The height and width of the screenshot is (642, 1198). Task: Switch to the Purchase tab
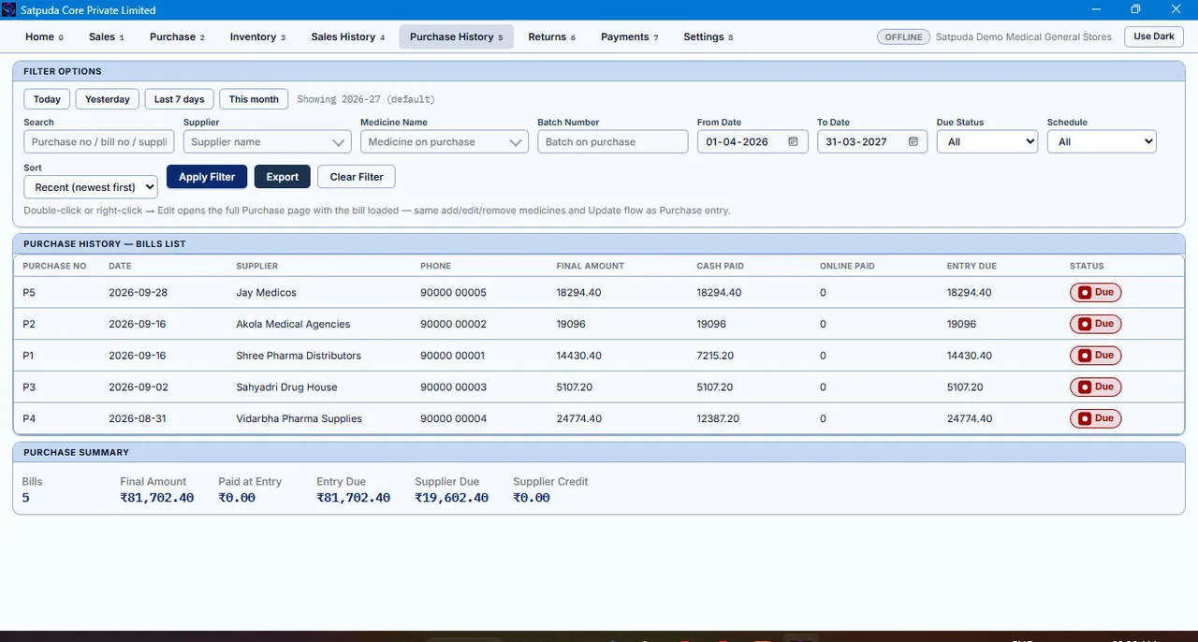[x=177, y=37]
